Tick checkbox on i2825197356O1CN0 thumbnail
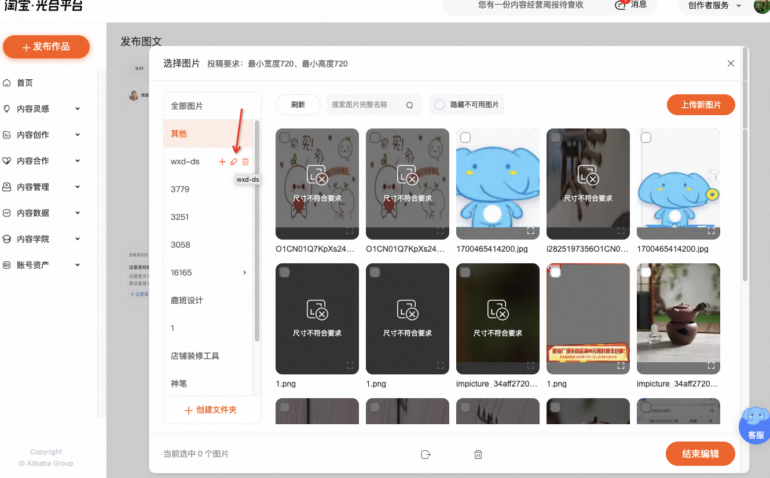The width and height of the screenshot is (770, 478). click(556, 138)
